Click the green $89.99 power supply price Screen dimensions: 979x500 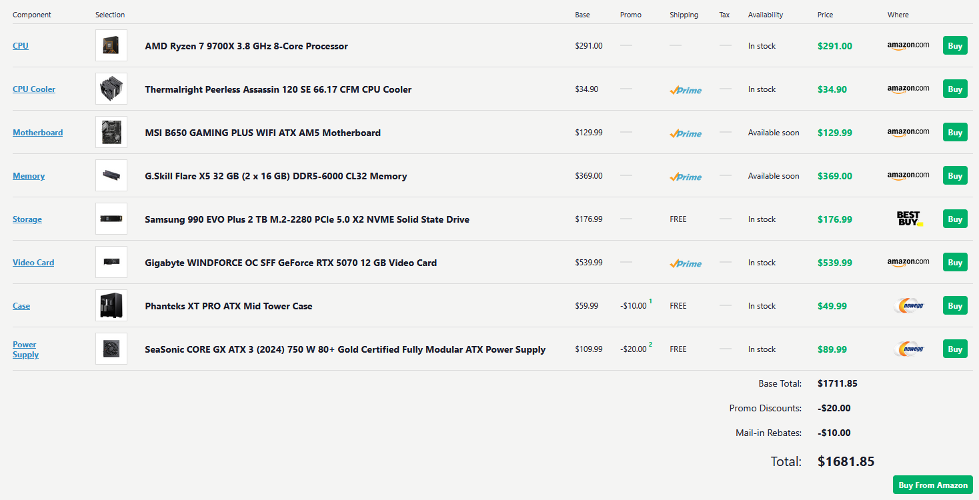[x=832, y=349]
